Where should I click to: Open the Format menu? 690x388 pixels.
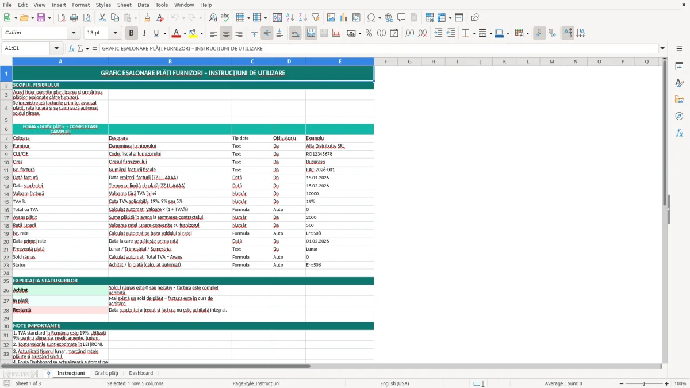click(81, 5)
